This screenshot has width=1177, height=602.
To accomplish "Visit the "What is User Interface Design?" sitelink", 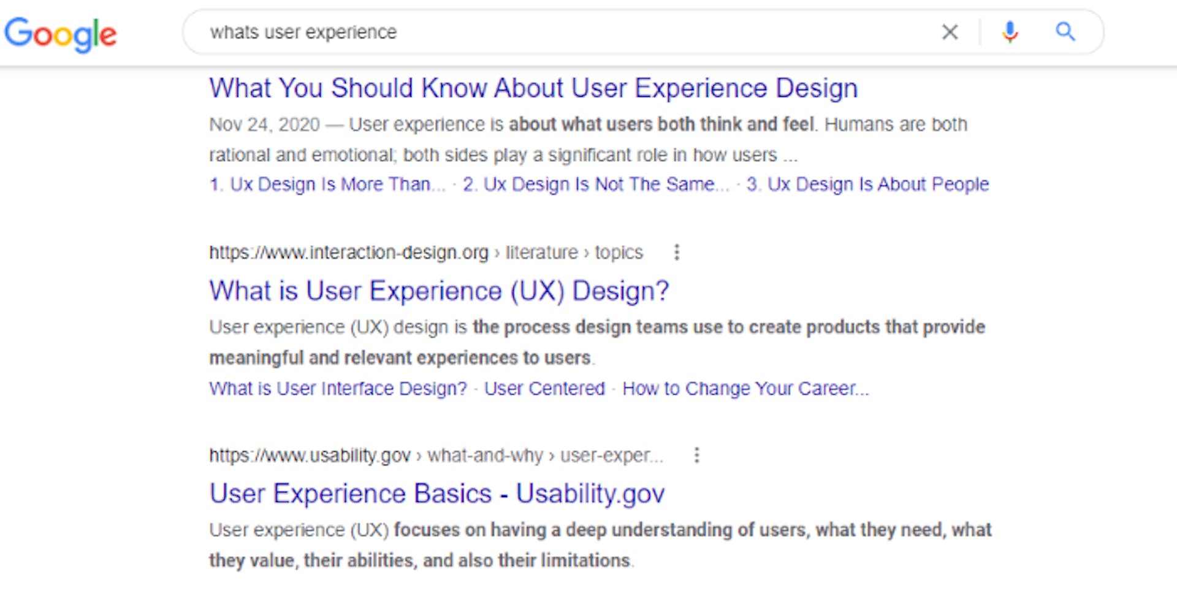I will tap(338, 388).
